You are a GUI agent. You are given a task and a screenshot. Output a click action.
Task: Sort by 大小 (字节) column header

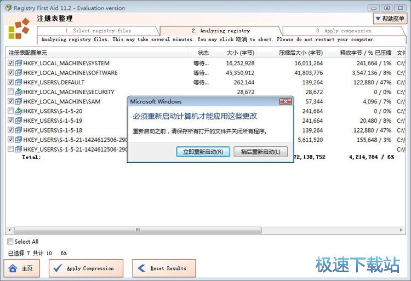[234, 53]
